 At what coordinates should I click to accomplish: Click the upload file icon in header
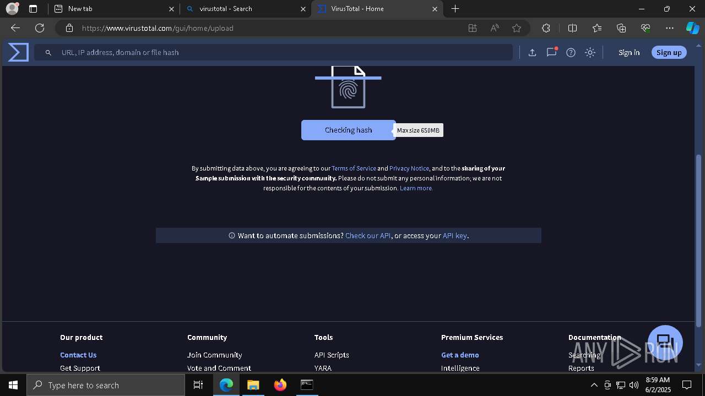click(532, 52)
